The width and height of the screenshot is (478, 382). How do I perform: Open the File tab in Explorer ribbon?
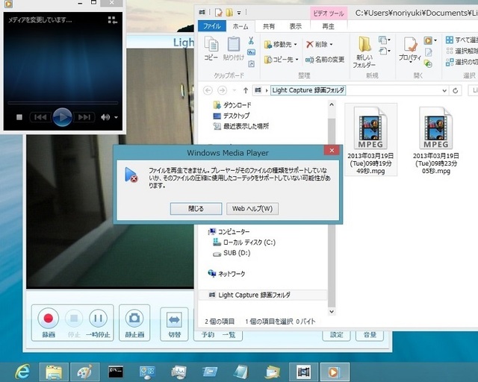[x=212, y=26]
